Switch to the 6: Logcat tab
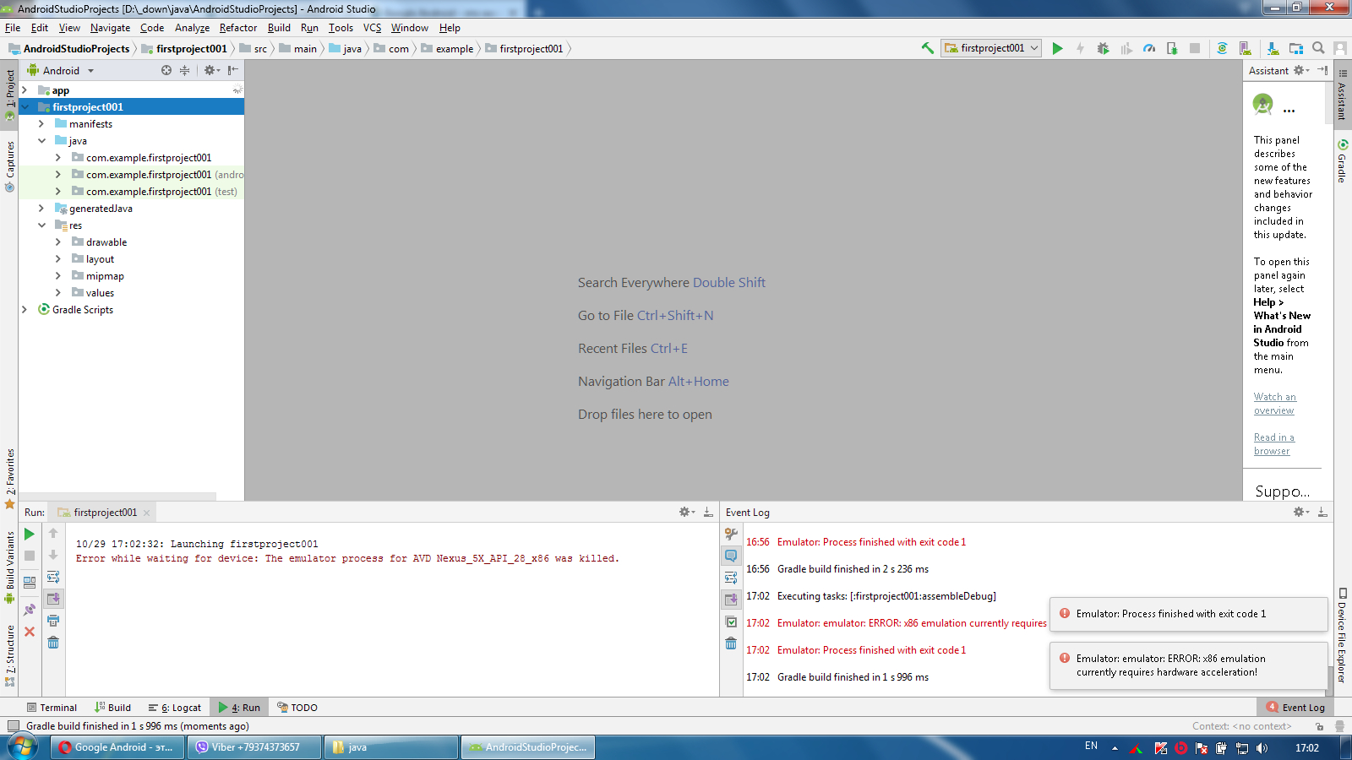The height and width of the screenshot is (760, 1352). [x=175, y=708]
